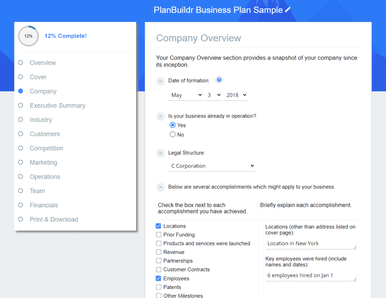The image size is (386, 298).
Task: Uncheck the Employees checkbox
Action: click(x=158, y=278)
